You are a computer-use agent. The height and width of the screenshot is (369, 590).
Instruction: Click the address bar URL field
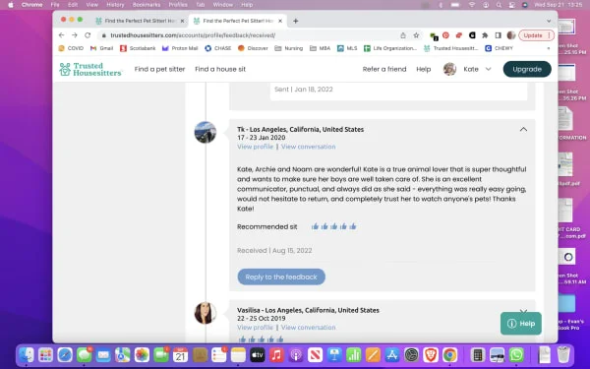249,35
